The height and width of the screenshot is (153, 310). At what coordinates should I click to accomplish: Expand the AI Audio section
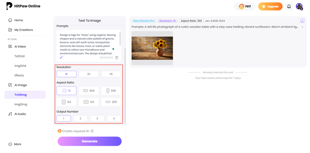tap(20, 114)
